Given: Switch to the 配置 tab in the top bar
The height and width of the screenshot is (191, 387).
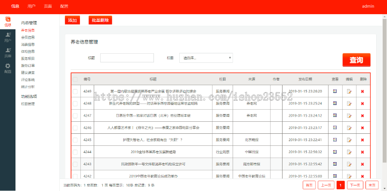Looking at the screenshot, I should point(64,6).
